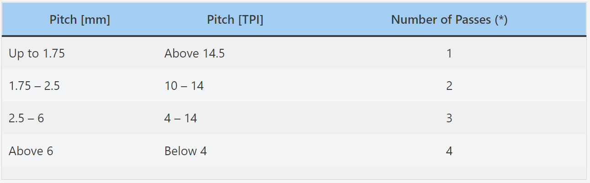The image size is (590, 183).
Task: Click the passes value '4' cell
Action: coord(449,151)
